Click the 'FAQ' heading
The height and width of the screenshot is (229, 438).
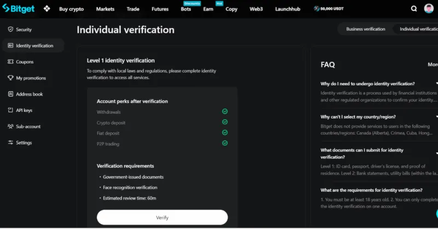tap(327, 64)
